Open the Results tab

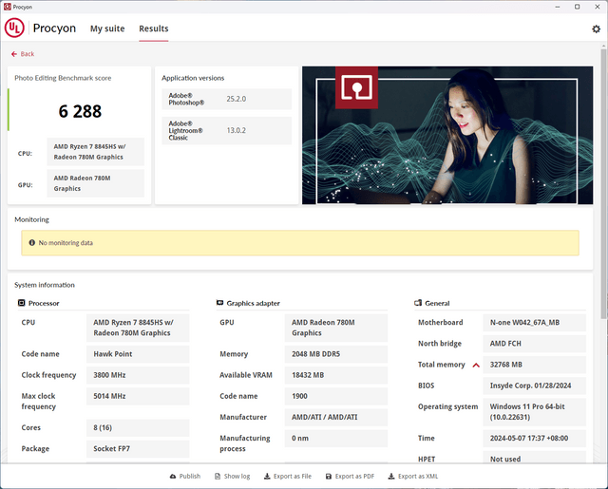pyautogui.click(x=154, y=28)
